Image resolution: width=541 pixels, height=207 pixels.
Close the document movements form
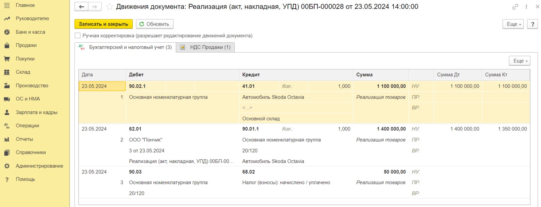point(537,7)
